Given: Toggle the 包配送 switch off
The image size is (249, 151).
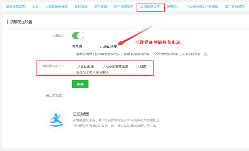Looking at the screenshot, I should click(x=78, y=36).
